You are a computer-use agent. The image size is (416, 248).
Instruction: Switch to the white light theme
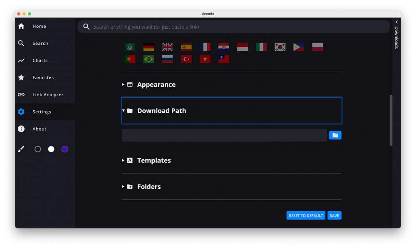[x=51, y=149]
